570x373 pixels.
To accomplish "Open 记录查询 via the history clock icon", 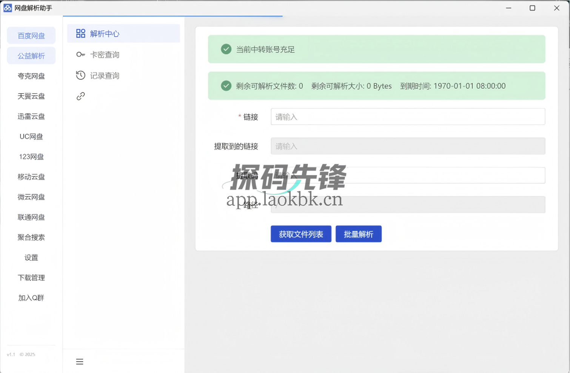I will tap(80, 75).
